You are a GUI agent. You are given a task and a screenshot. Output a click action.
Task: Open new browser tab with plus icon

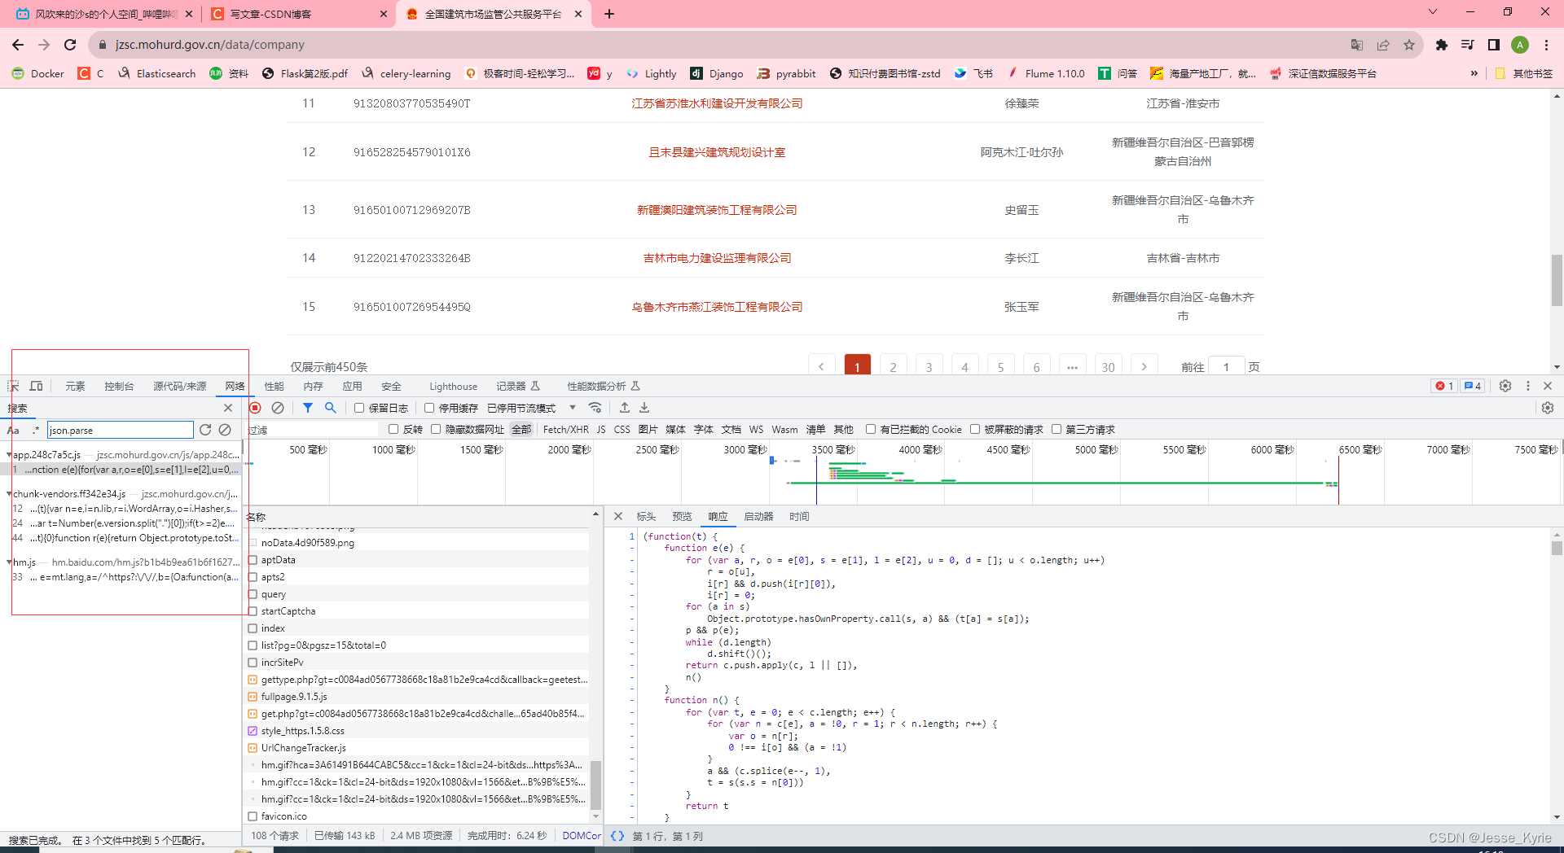click(x=609, y=14)
